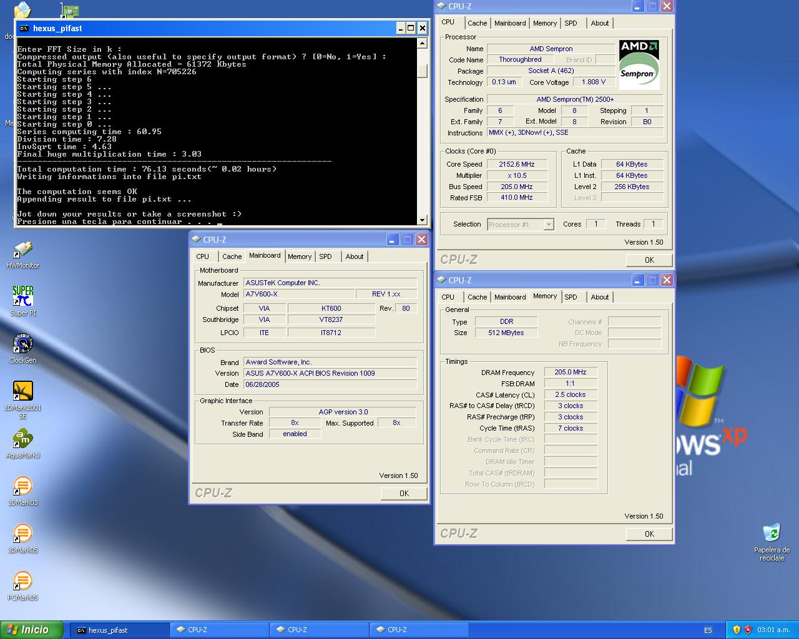Select the third CPU-Z taskbar button

tap(419, 630)
